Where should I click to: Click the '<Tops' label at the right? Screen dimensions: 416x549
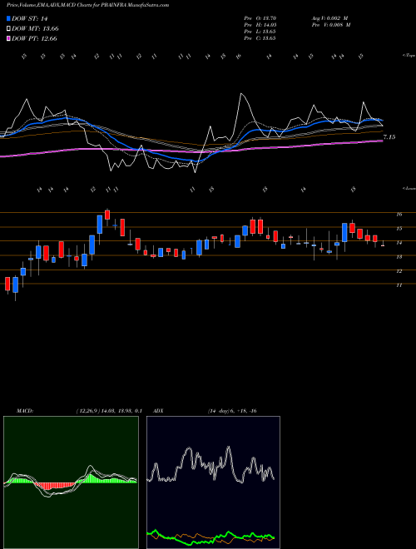point(409,56)
